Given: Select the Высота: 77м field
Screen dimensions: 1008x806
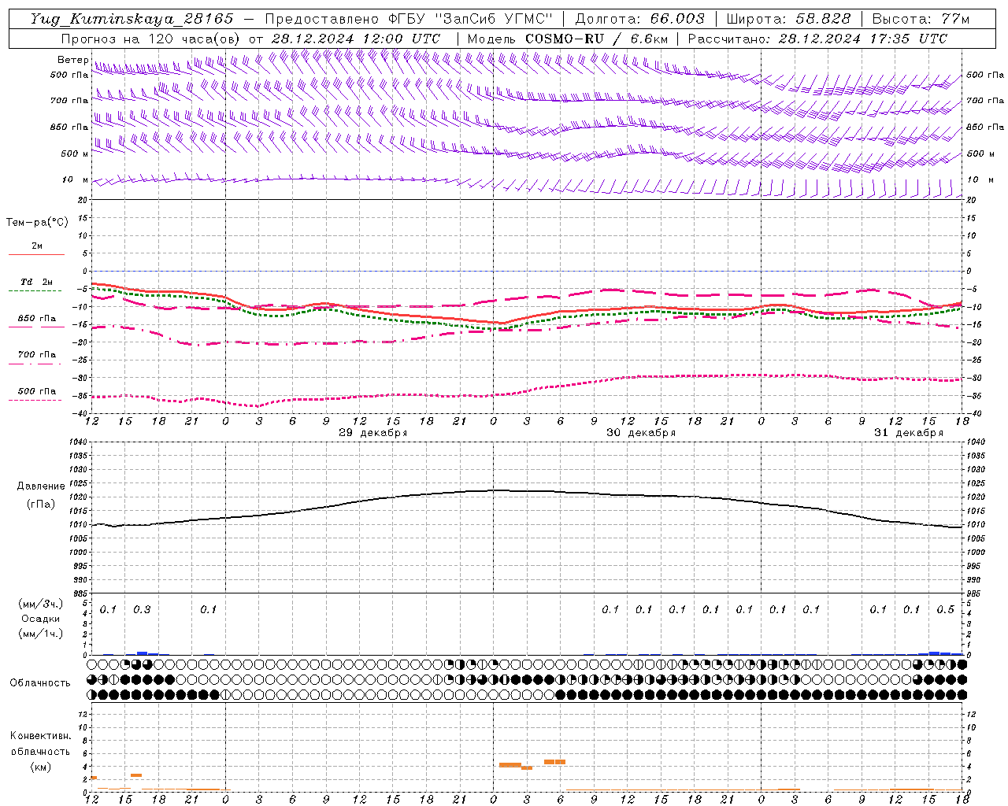Looking at the screenshot, I should click(x=921, y=19).
